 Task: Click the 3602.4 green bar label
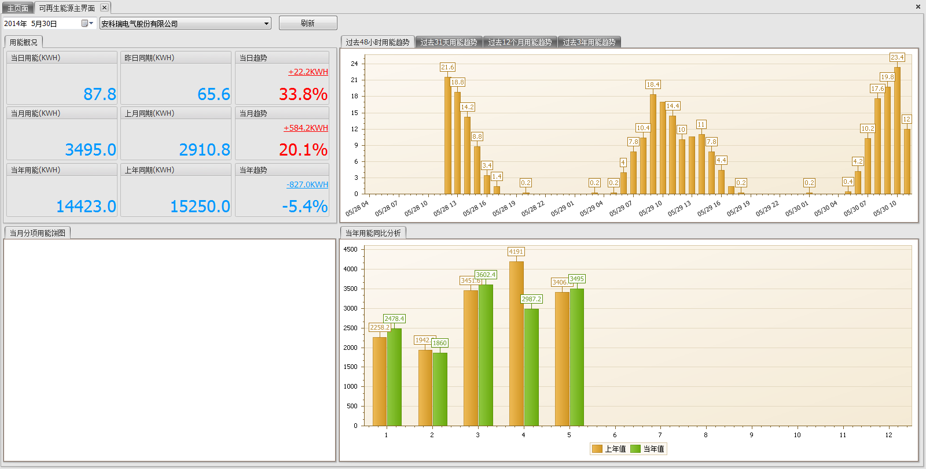coord(486,275)
